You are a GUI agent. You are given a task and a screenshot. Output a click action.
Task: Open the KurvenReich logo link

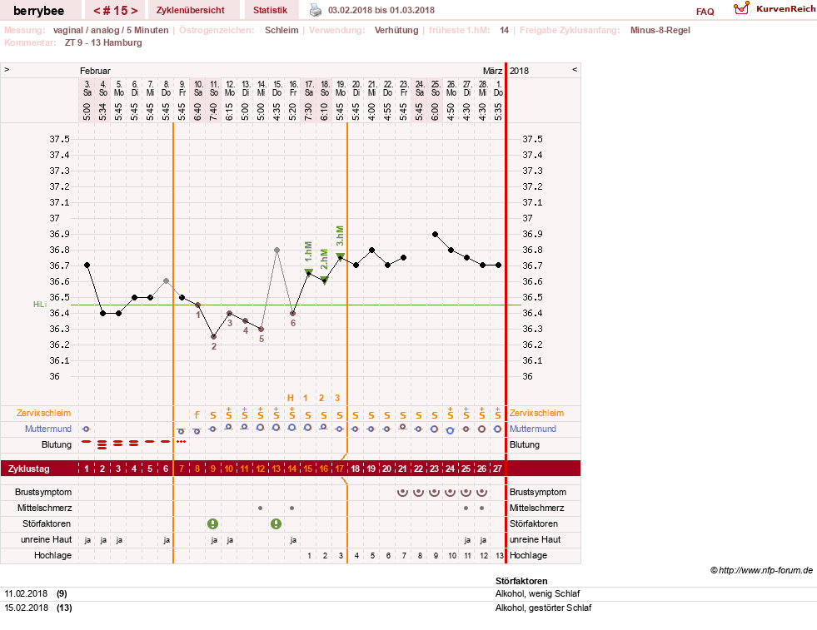775,9
